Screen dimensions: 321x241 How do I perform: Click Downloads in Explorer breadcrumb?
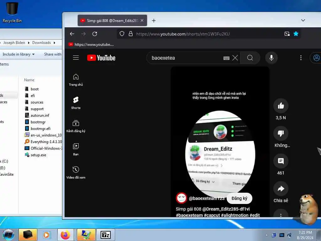[x=41, y=43]
